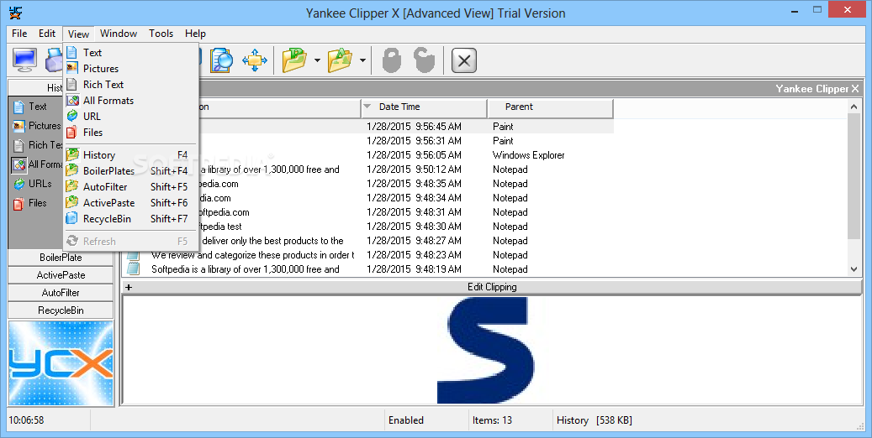872x438 pixels.
Task: Select AutoFilter in the View menu
Action: click(130, 187)
